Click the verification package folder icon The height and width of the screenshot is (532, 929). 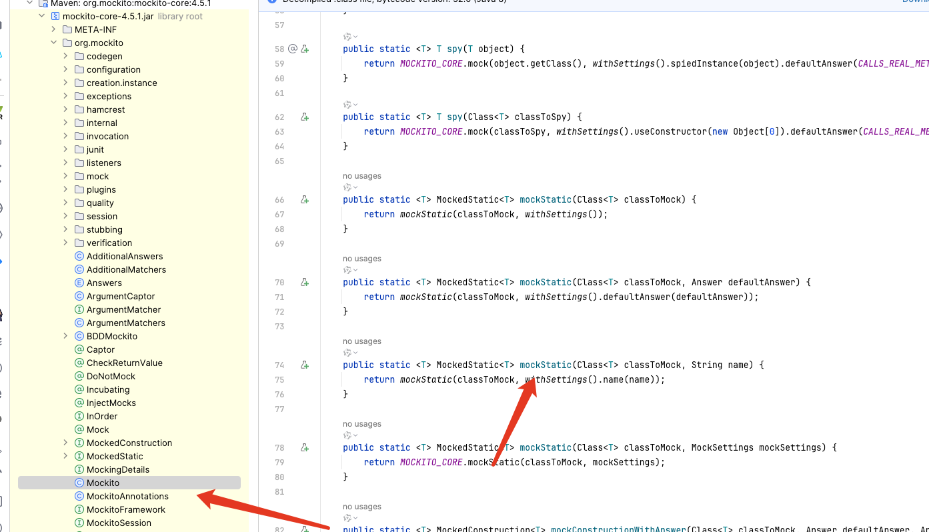point(79,243)
